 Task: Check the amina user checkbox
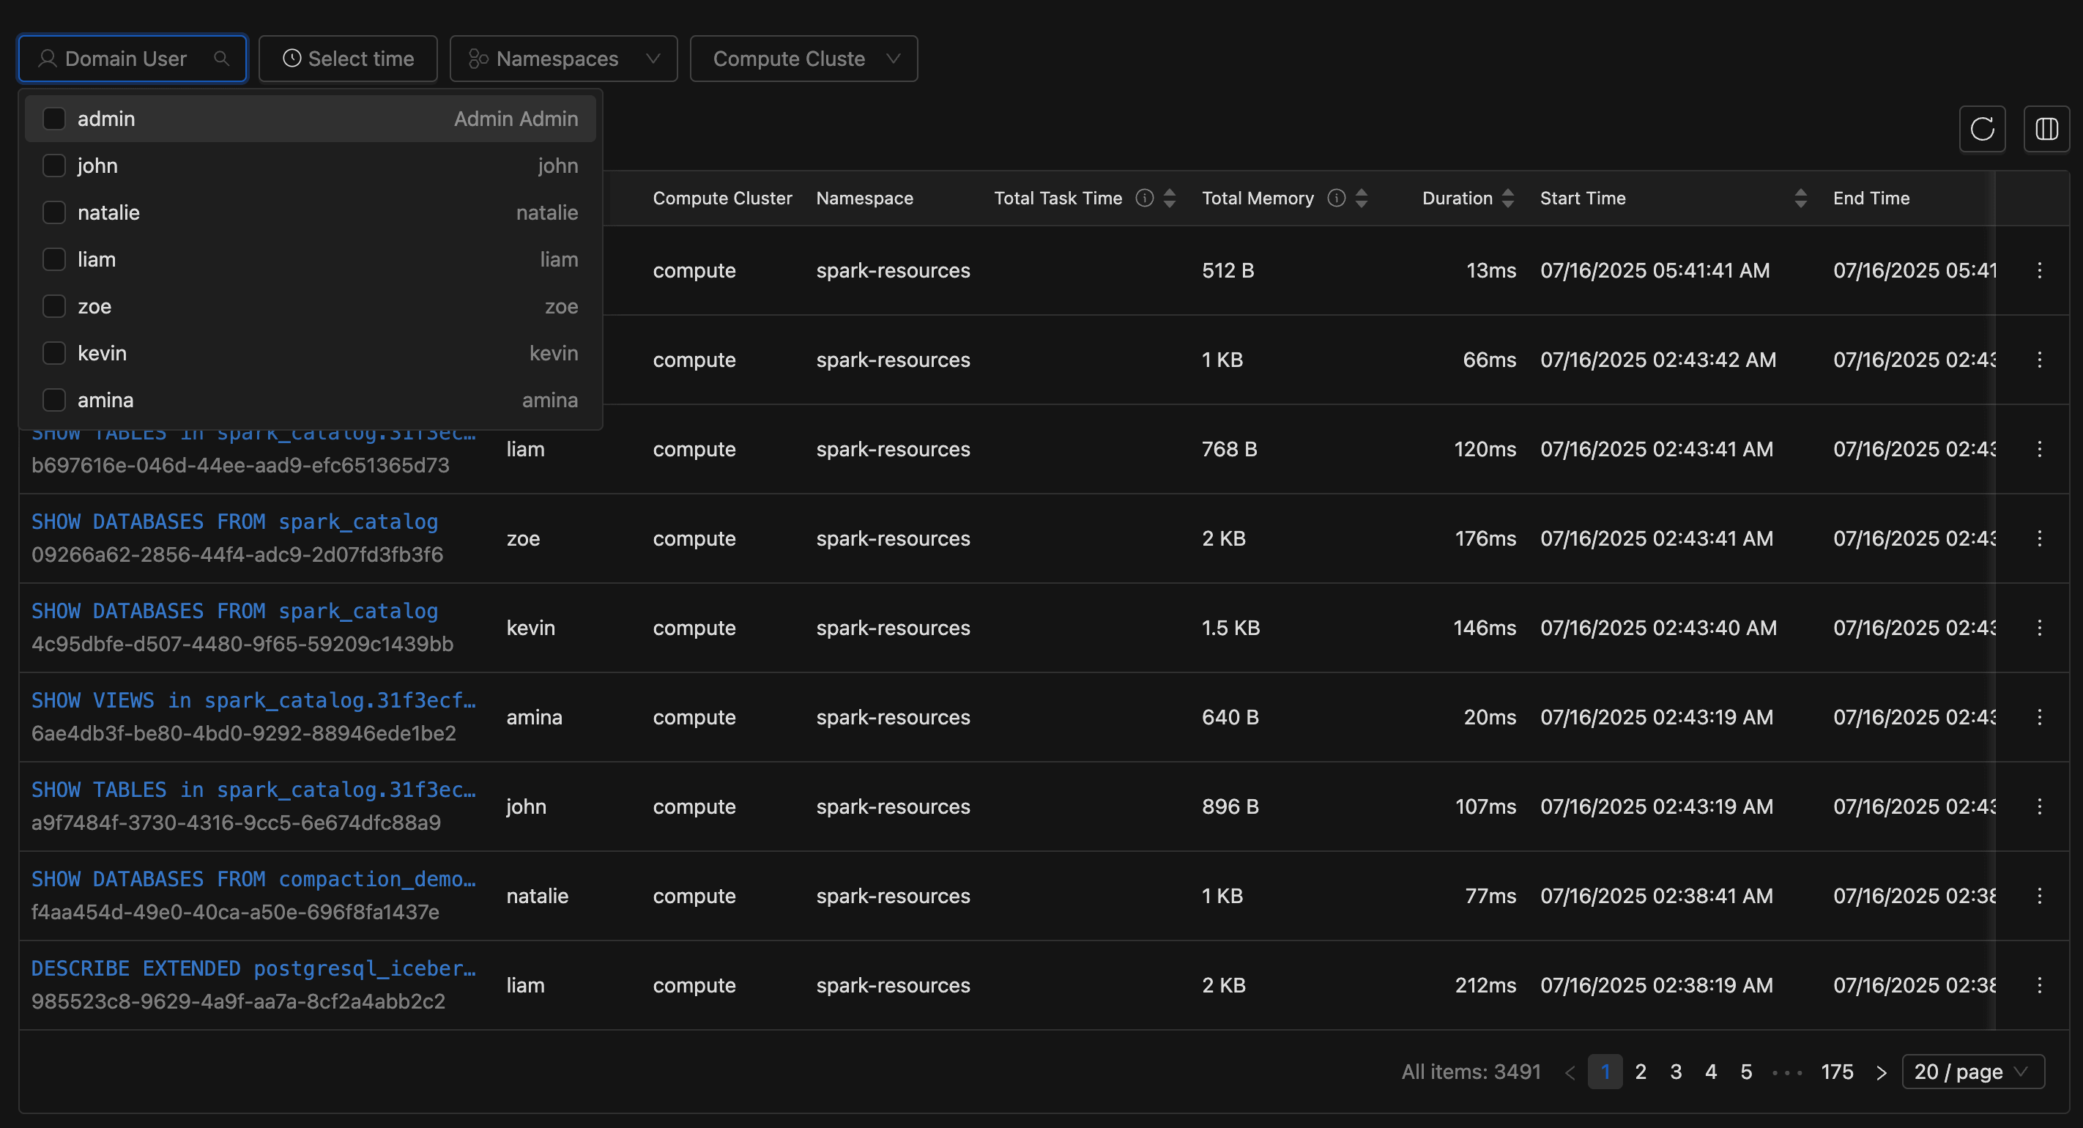[x=54, y=400]
